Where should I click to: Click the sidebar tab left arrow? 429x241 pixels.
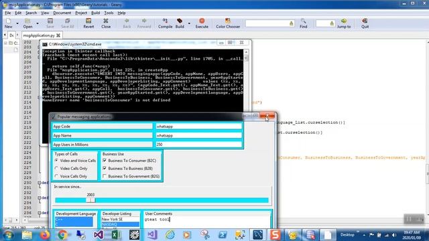pos(5,35)
